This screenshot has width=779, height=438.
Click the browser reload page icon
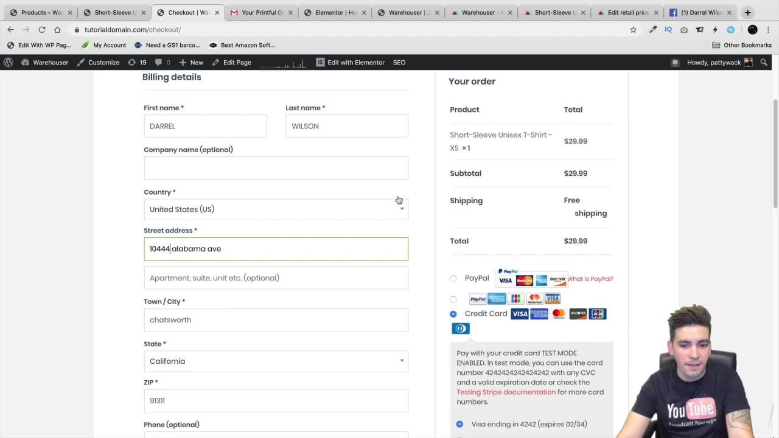[41, 29]
